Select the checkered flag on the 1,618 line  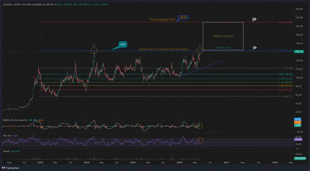pyautogui.click(x=255, y=48)
